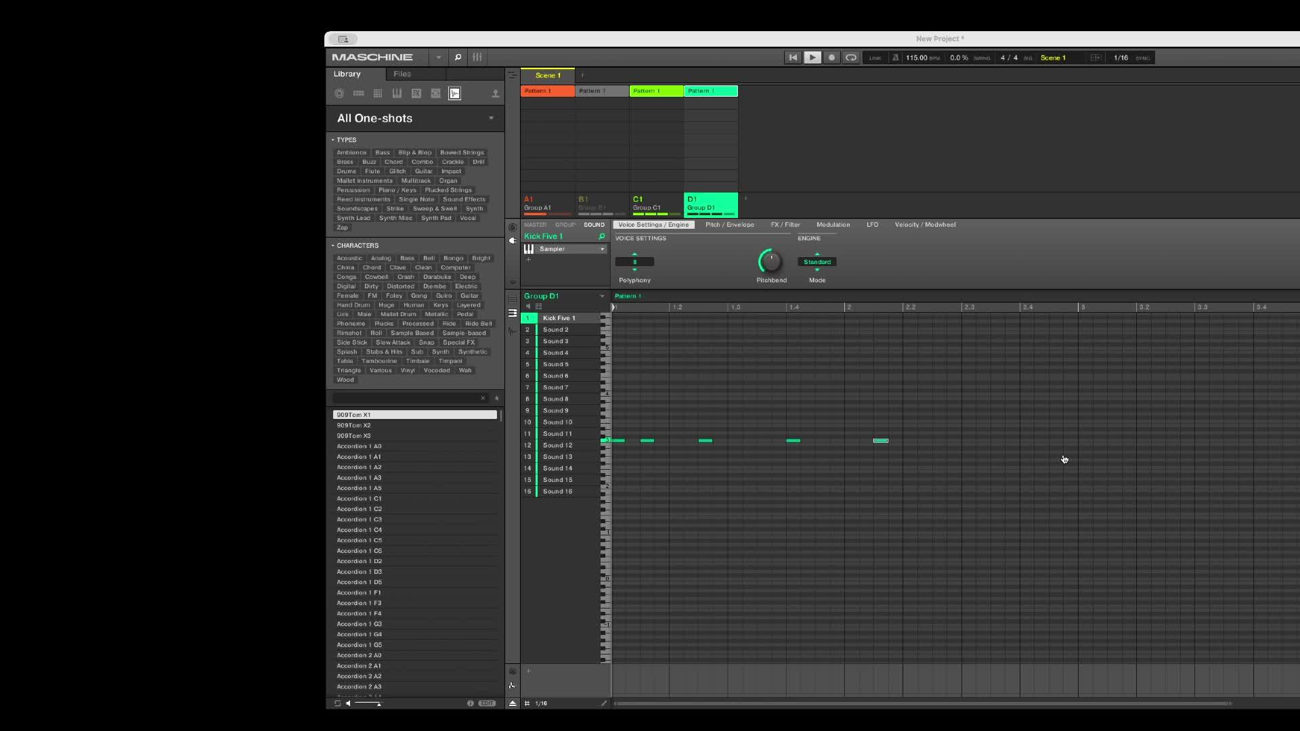Screen dimensions: 1300x731
Task: Open the plug-in view icon
Action: tap(513, 240)
